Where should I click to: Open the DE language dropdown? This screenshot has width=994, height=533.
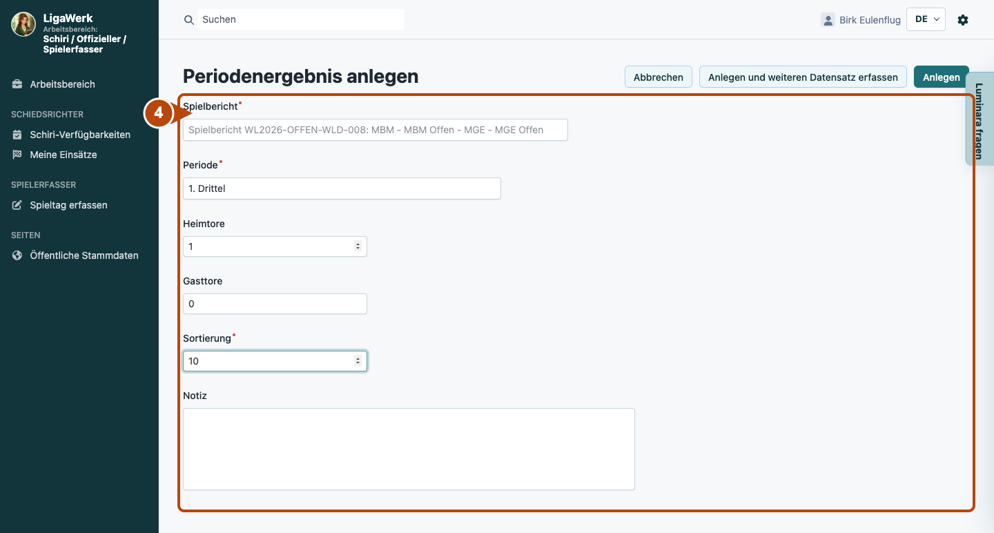pos(926,19)
